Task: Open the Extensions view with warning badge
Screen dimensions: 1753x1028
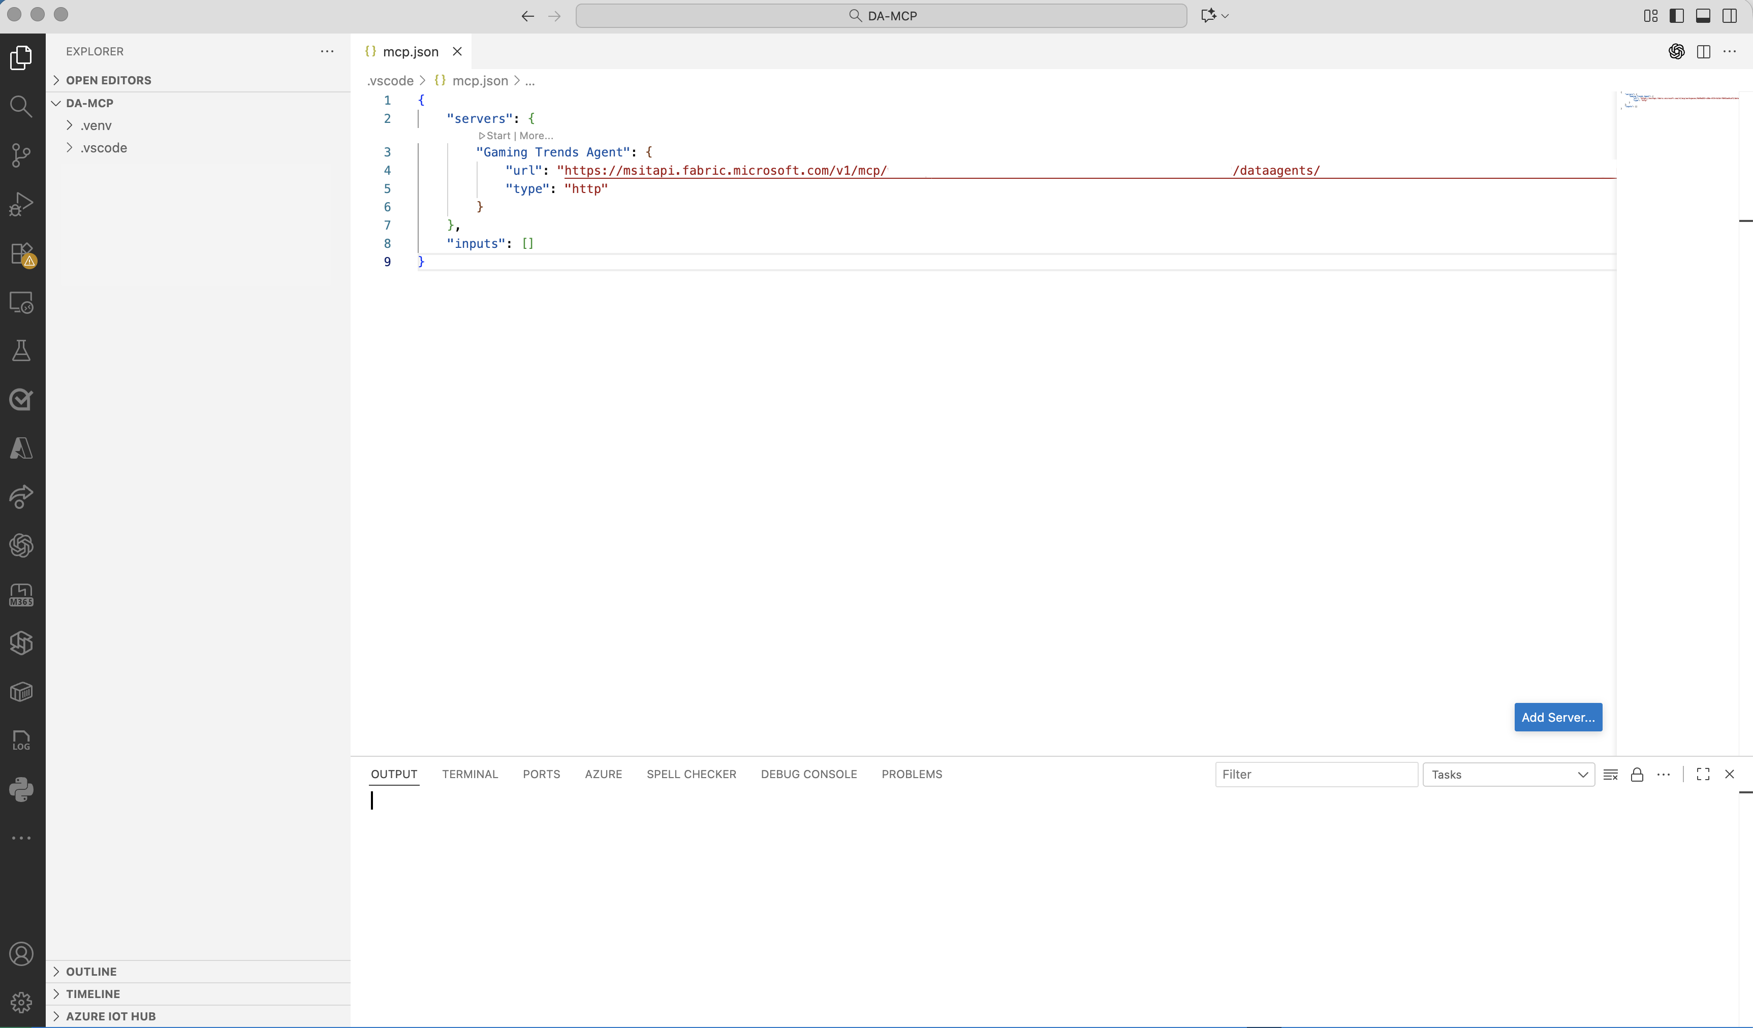Action: pos(21,254)
